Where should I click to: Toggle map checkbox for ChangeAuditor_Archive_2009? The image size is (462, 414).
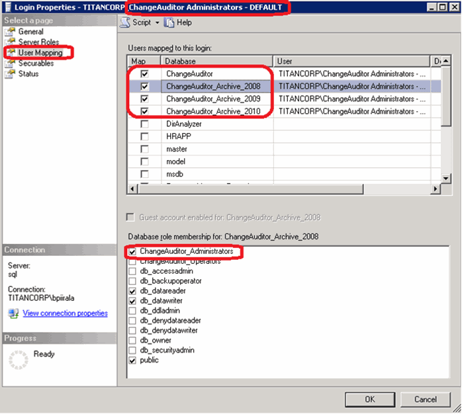[144, 99]
